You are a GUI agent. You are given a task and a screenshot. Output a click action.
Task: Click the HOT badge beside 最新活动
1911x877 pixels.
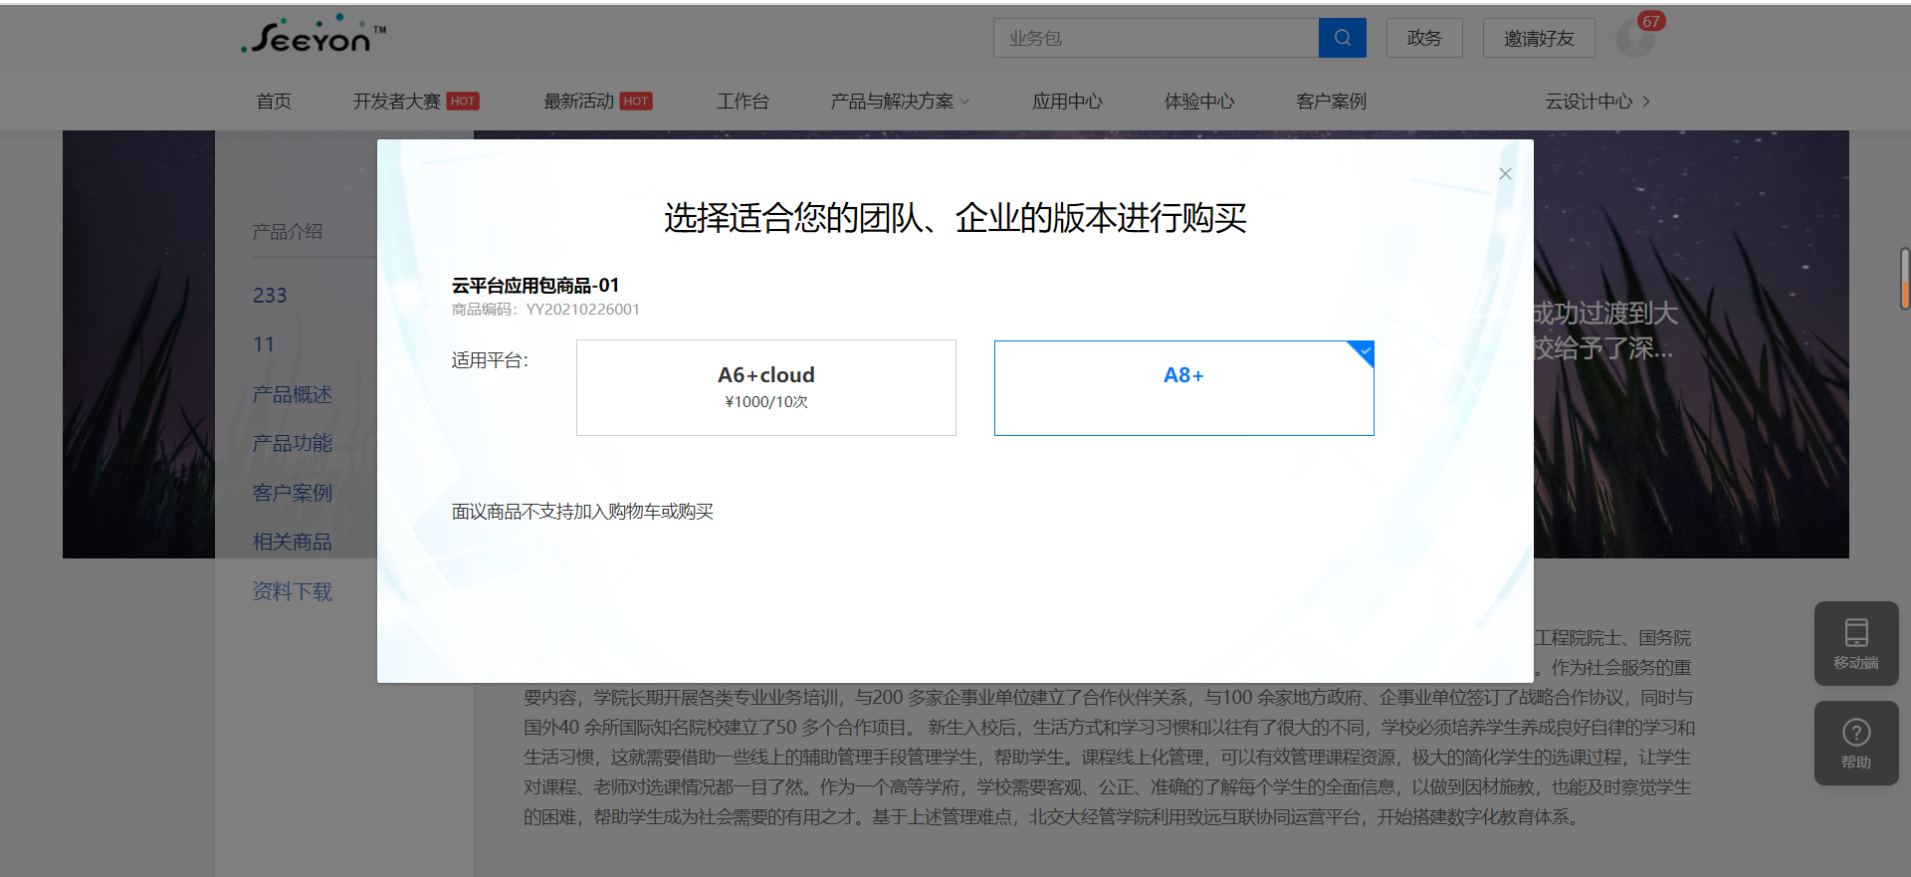tap(636, 102)
